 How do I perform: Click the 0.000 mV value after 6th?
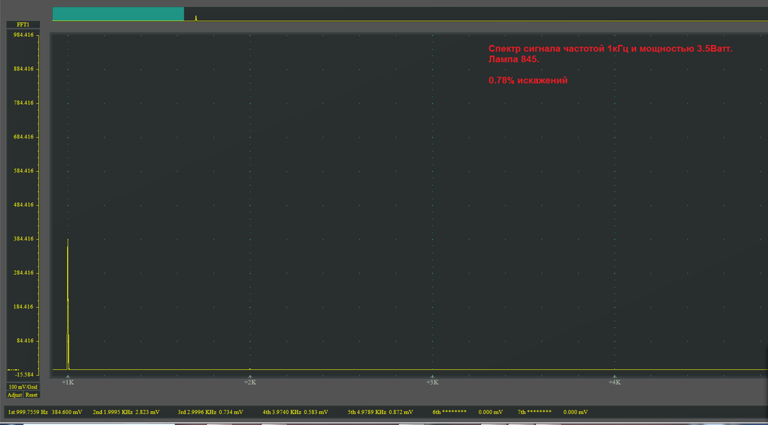click(x=491, y=412)
